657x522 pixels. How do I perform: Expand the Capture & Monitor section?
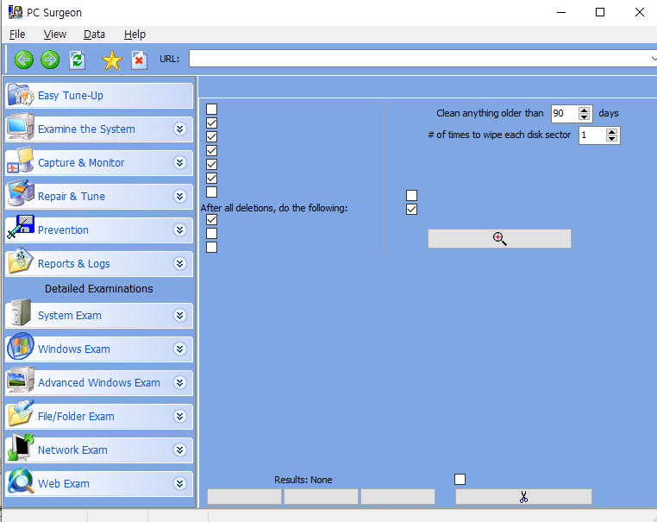point(179,163)
